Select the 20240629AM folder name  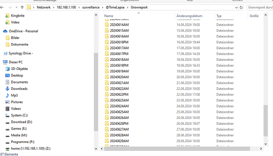tap(119, 141)
